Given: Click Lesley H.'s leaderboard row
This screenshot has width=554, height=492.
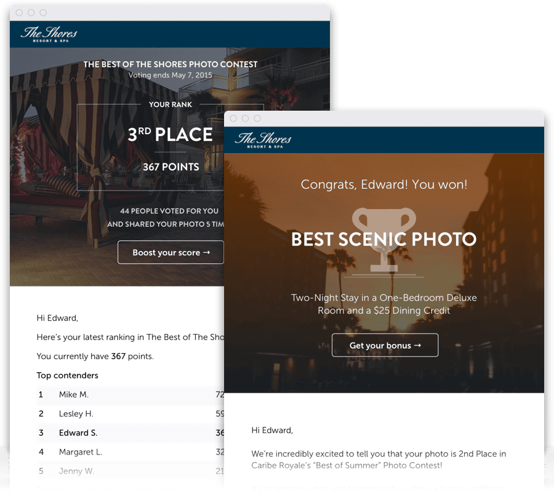Looking at the screenshot, I should 77,413.
